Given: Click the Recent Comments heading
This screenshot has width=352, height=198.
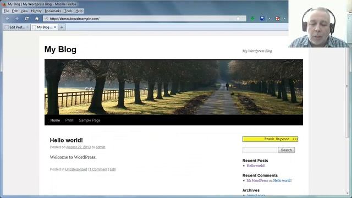Looking at the screenshot, I should [x=260, y=175].
